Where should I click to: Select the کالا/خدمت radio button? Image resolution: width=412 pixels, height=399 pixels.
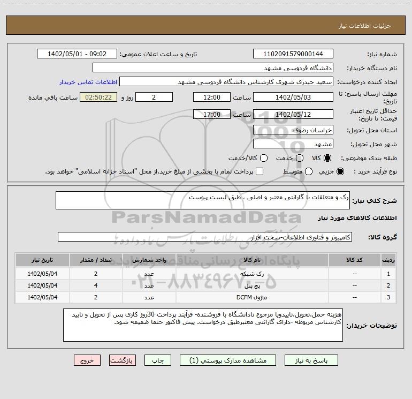pyautogui.click(x=264, y=158)
